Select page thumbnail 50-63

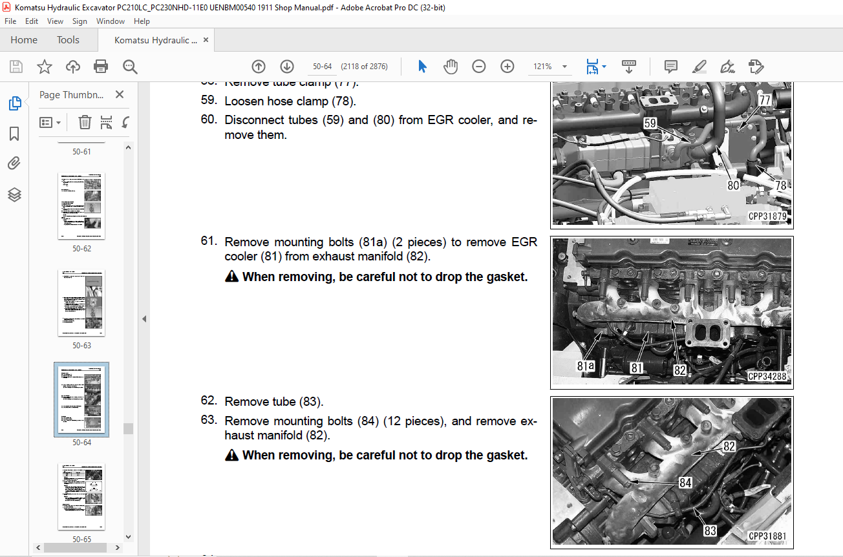[x=81, y=303]
